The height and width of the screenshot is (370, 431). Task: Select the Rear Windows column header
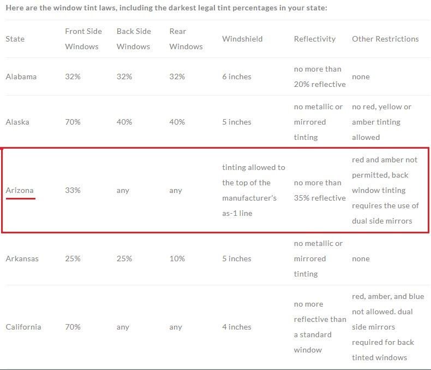click(186, 39)
